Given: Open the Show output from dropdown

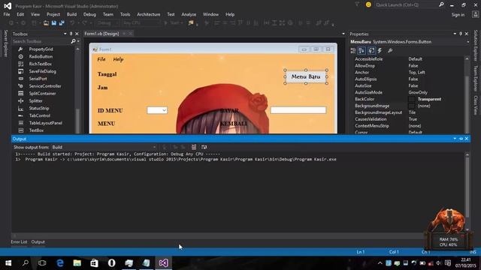Looking at the screenshot, I should click(104, 147).
